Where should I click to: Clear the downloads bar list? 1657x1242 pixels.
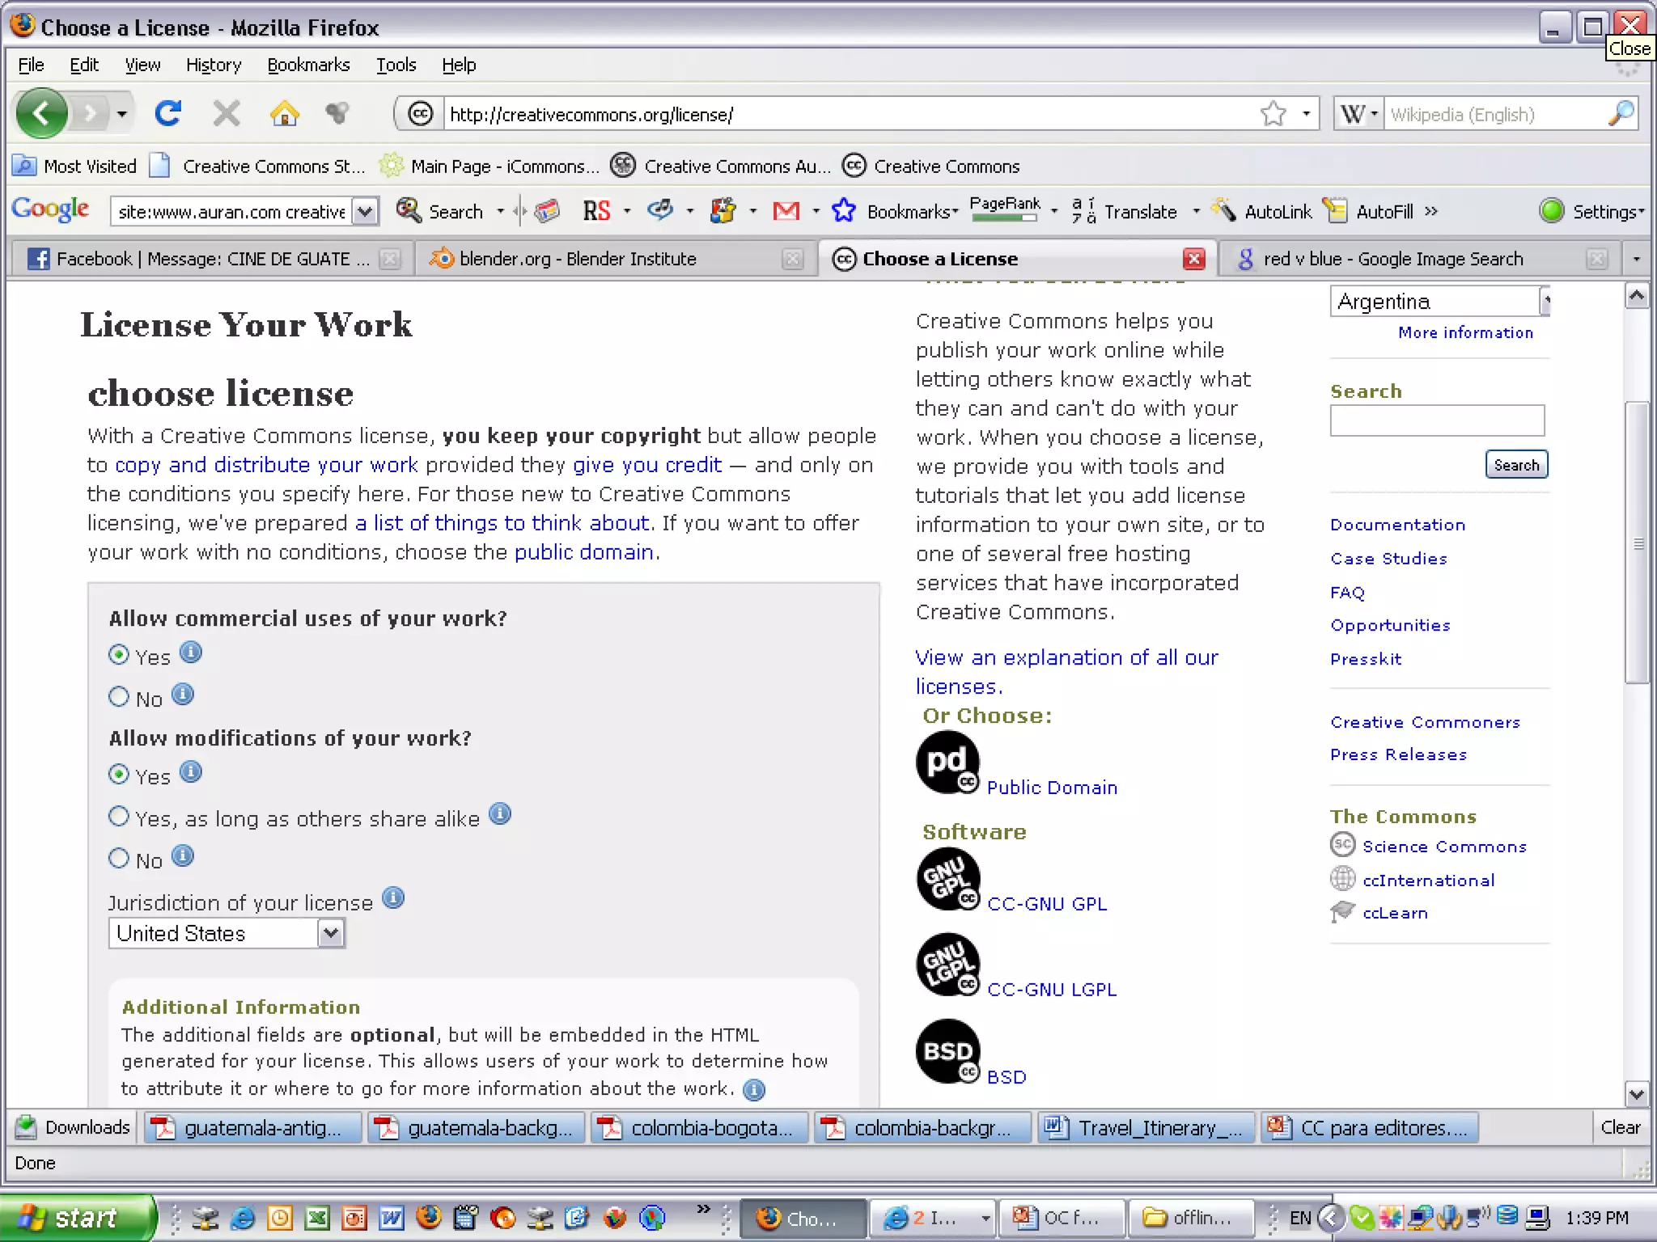(x=1620, y=1127)
